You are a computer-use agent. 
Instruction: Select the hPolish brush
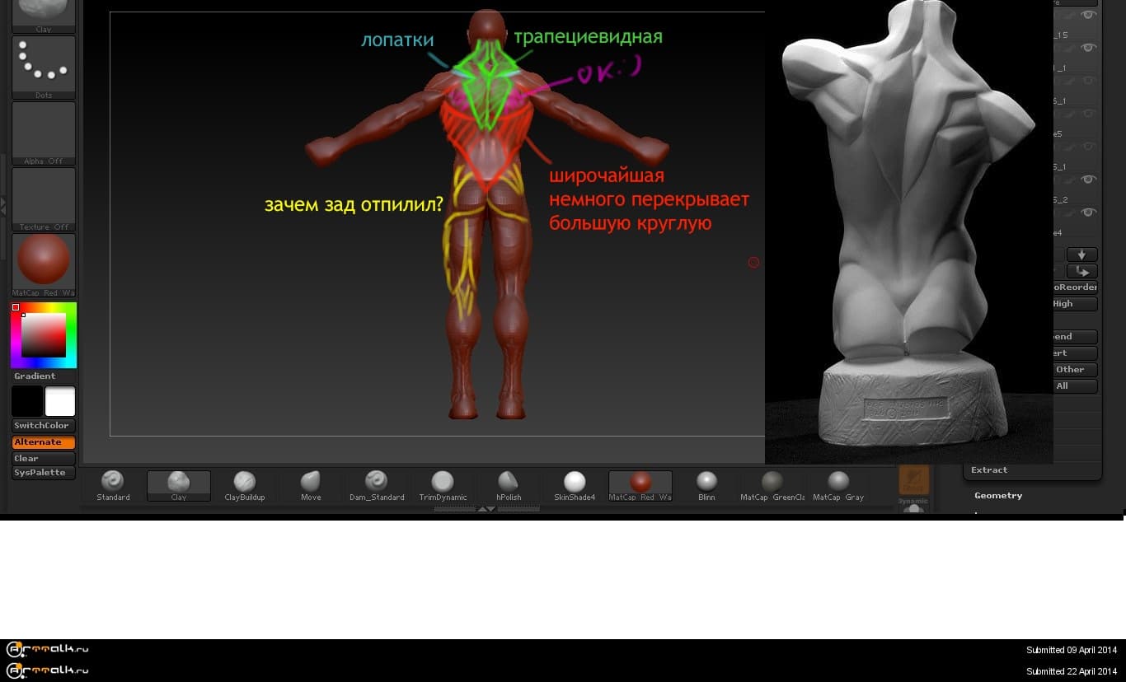[x=509, y=485]
